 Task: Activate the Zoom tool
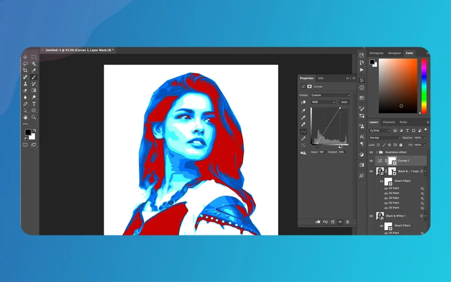coord(34,117)
